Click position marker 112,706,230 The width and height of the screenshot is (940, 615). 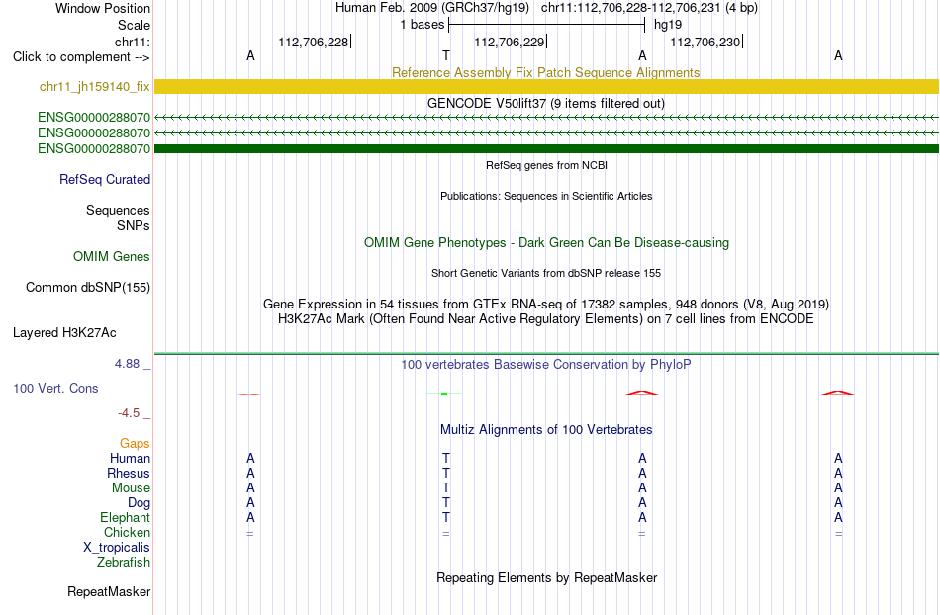pyautogui.click(x=705, y=42)
